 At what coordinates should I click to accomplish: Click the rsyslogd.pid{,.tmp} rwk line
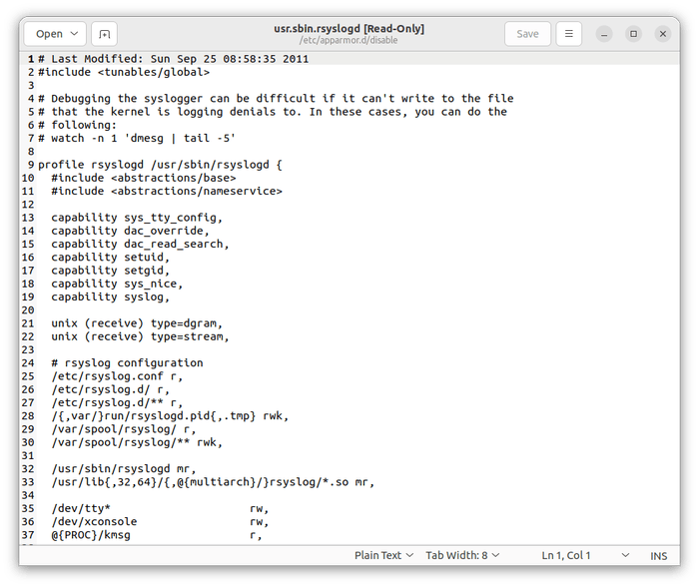click(170, 416)
